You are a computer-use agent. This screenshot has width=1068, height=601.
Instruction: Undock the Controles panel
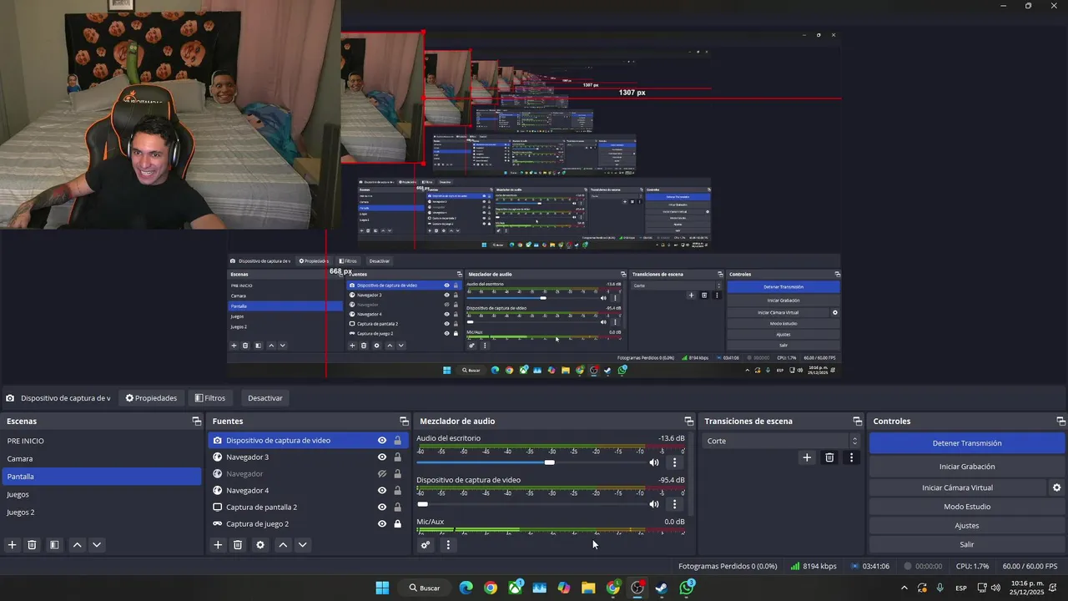1060,422
